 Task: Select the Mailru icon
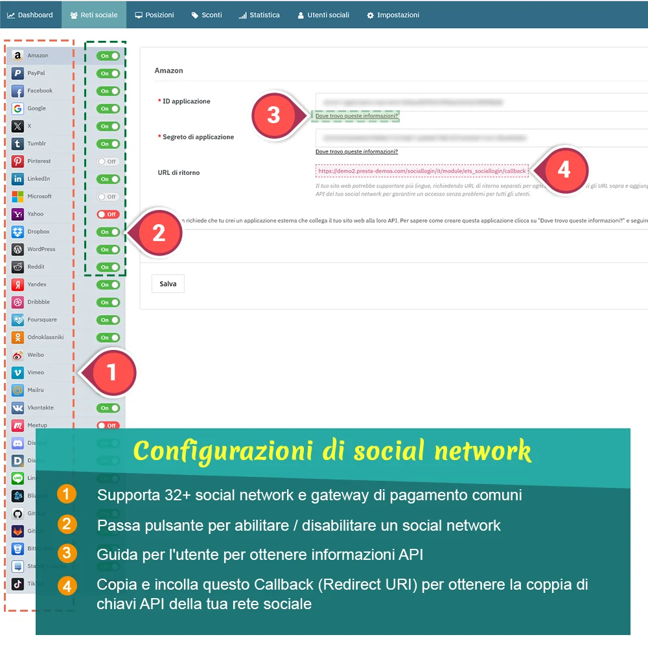17,390
